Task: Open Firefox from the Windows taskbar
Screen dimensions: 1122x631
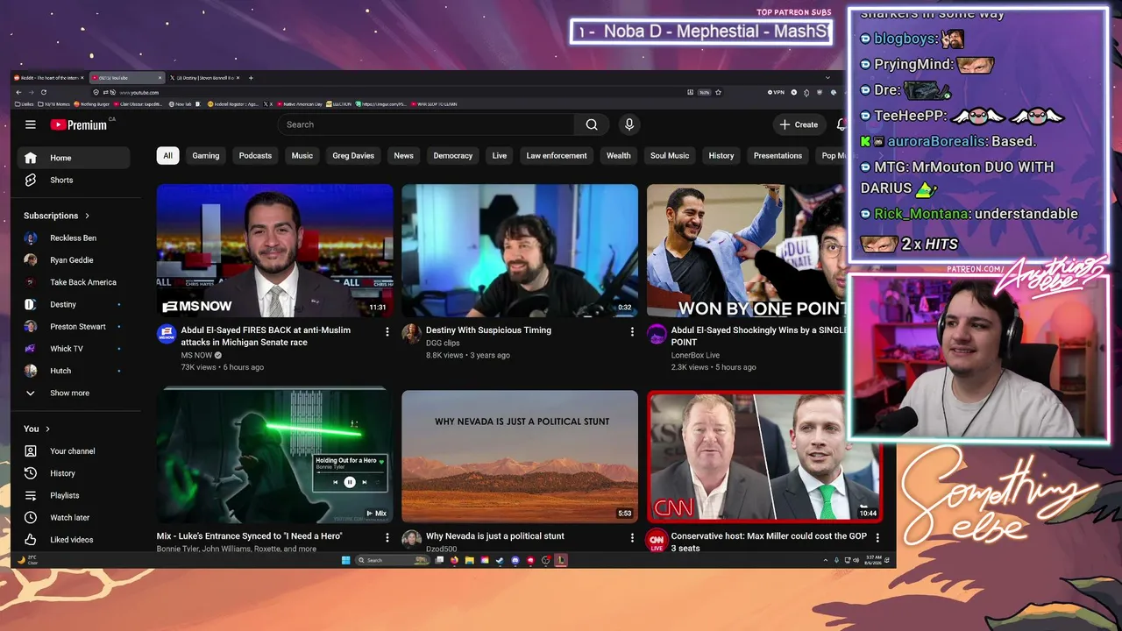Action: pyautogui.click(x=455, y=560)
